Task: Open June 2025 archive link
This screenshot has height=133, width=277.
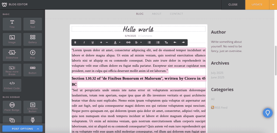Action: [218, 77]
